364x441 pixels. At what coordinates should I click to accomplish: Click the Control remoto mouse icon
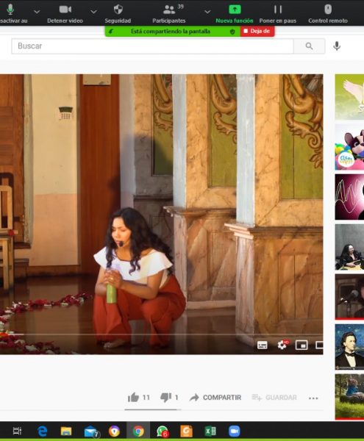coord(328,10)
